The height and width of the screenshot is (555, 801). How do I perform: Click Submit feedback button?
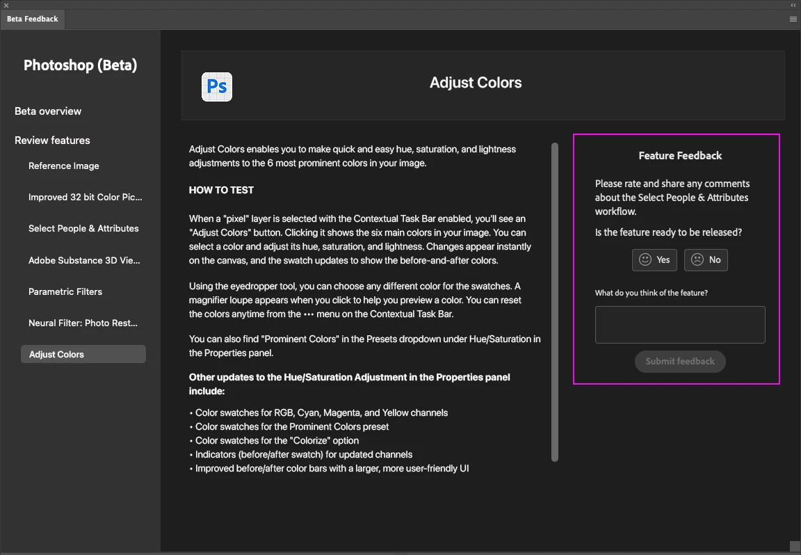680,362
